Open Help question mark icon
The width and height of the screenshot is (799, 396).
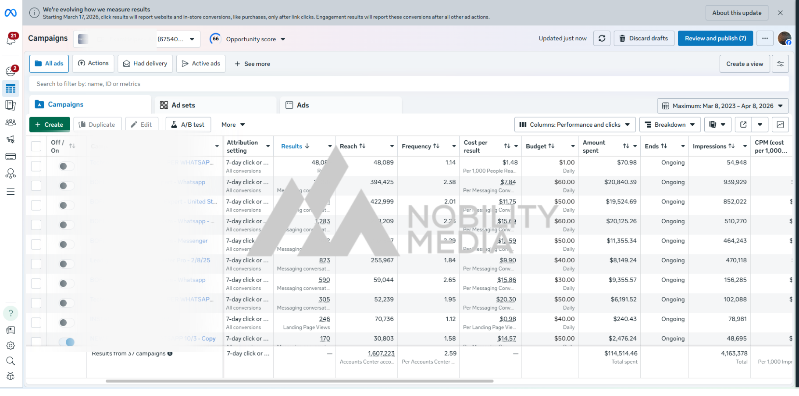coord(11,313)
